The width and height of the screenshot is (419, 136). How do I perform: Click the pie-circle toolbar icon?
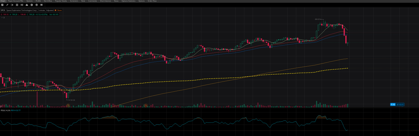(37, 5)
